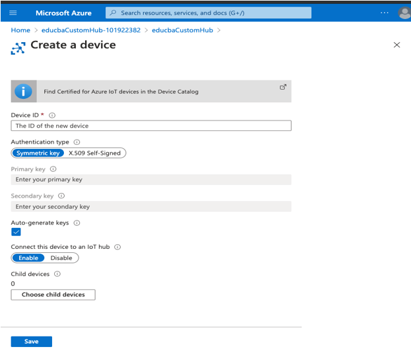Click the breadcrumb chevron after educbaCustomHub
The width and height of the screenshot is (411, 351).
coord(219,30)
